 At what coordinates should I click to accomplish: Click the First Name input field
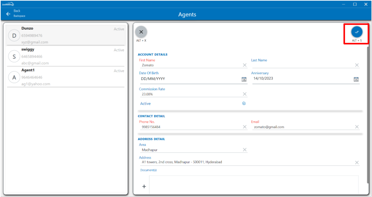click(191, 65)
